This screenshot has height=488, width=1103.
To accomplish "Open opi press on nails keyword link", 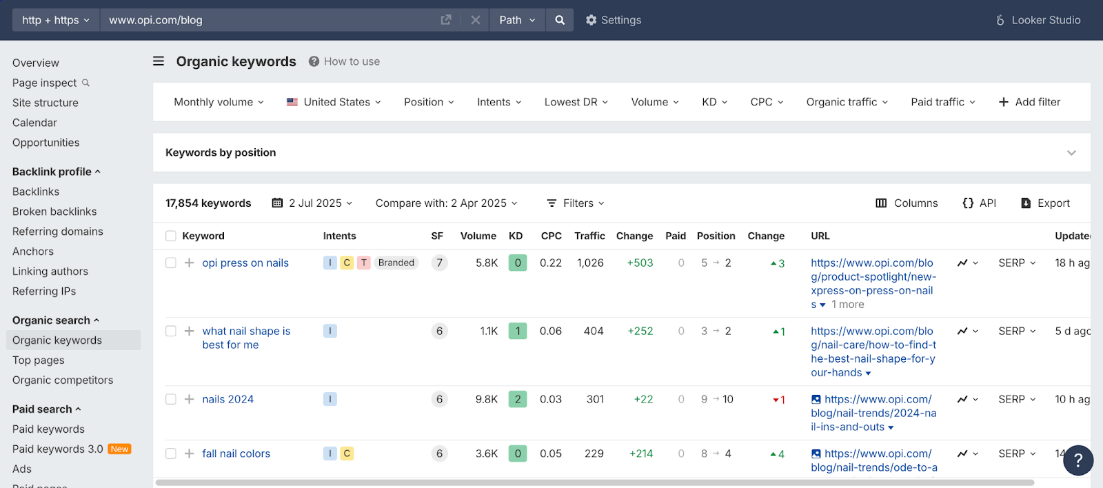I will 245,263.
